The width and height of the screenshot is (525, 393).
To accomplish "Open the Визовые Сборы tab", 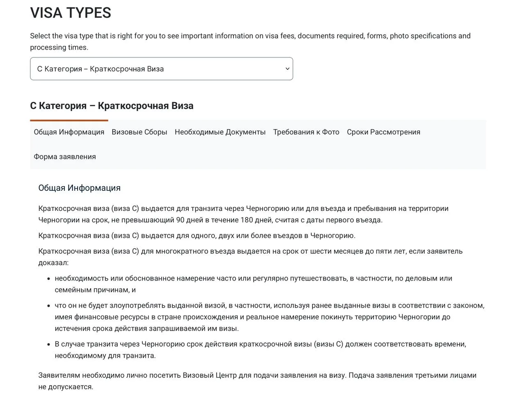I will pos(139,132).
